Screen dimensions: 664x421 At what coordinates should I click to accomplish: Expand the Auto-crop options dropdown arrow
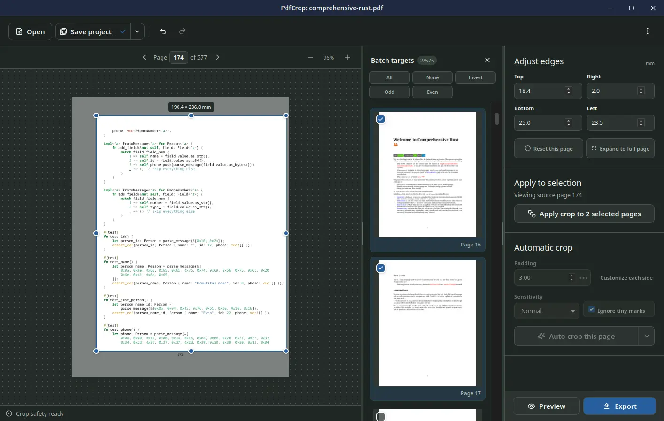coord(647,337)
